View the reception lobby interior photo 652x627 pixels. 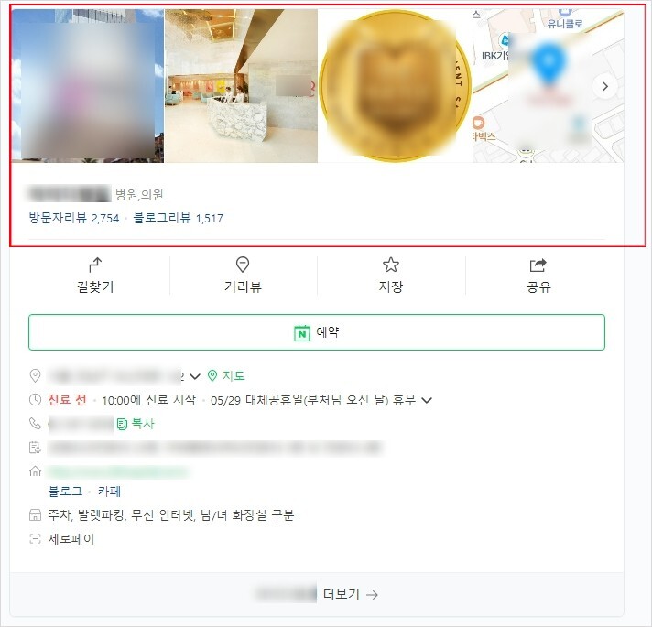[241, 86]
